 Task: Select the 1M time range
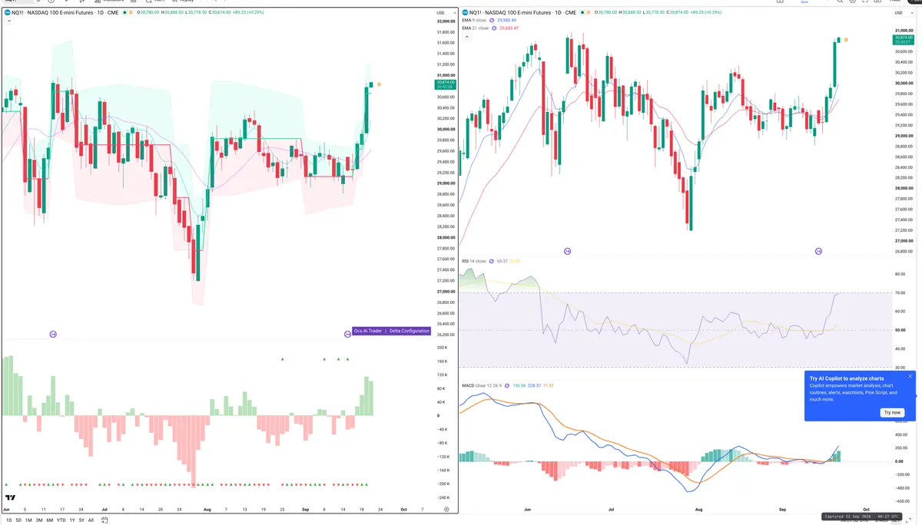point(28,520)
